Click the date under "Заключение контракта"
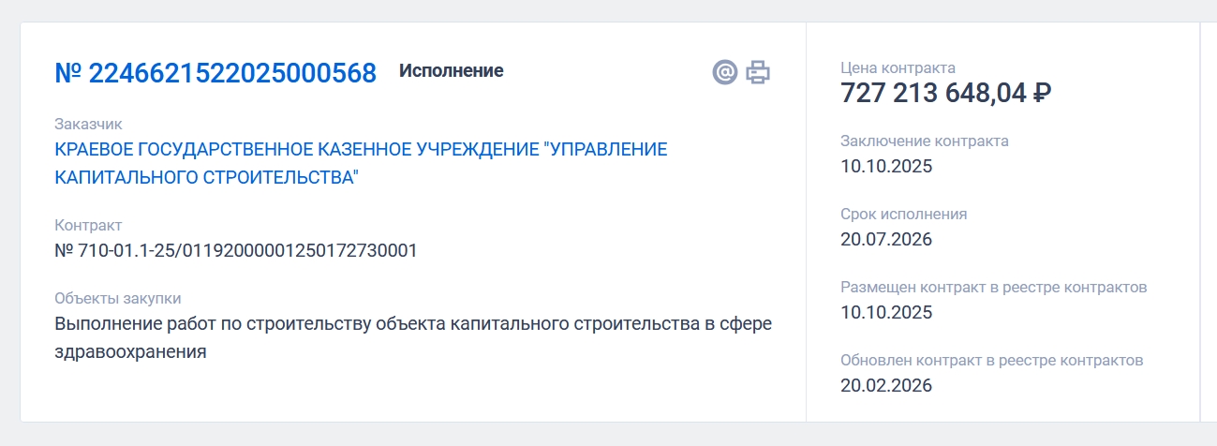Image resolution: width=1217 pixels, height=446 pixels. click(886, 167)
